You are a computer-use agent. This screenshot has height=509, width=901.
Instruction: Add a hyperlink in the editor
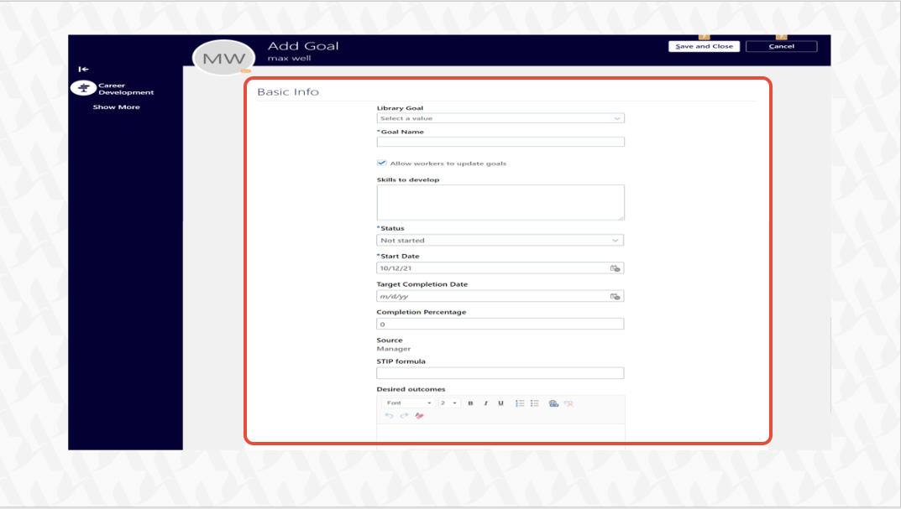(553, 403)
